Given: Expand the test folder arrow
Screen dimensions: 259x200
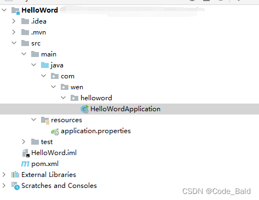Looking at the screenshot, I should [x=24, y=142].
